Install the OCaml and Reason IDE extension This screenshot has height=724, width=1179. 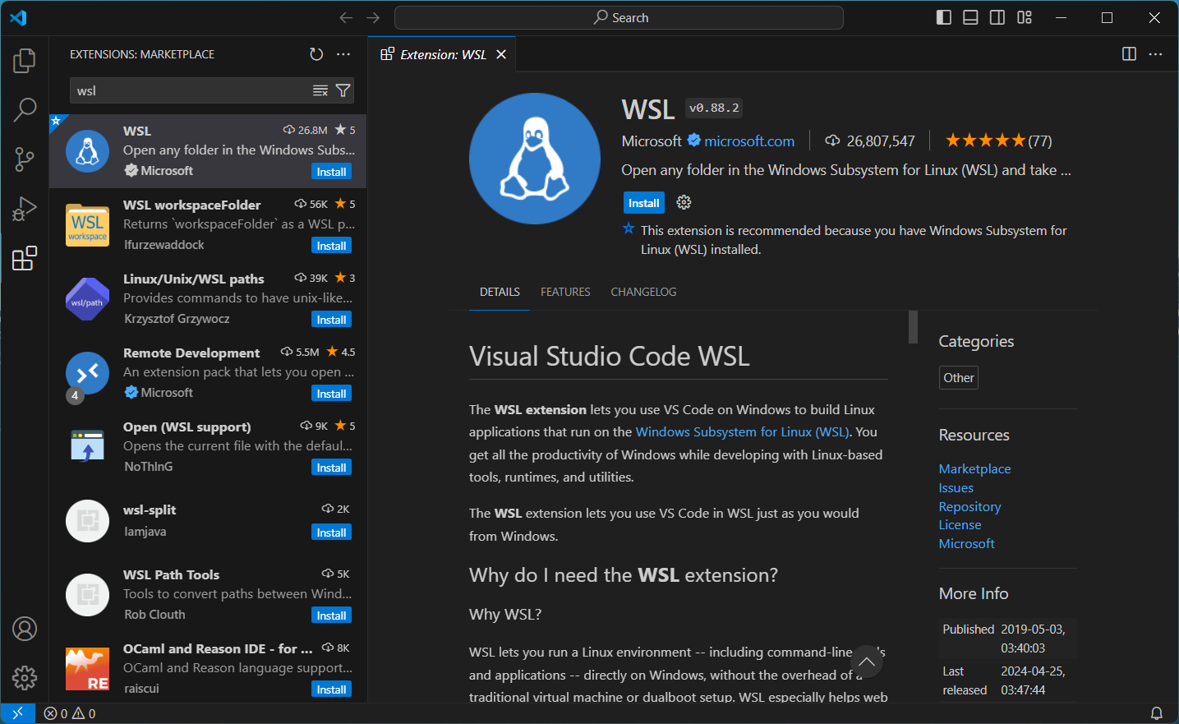(x=331, y=689)
